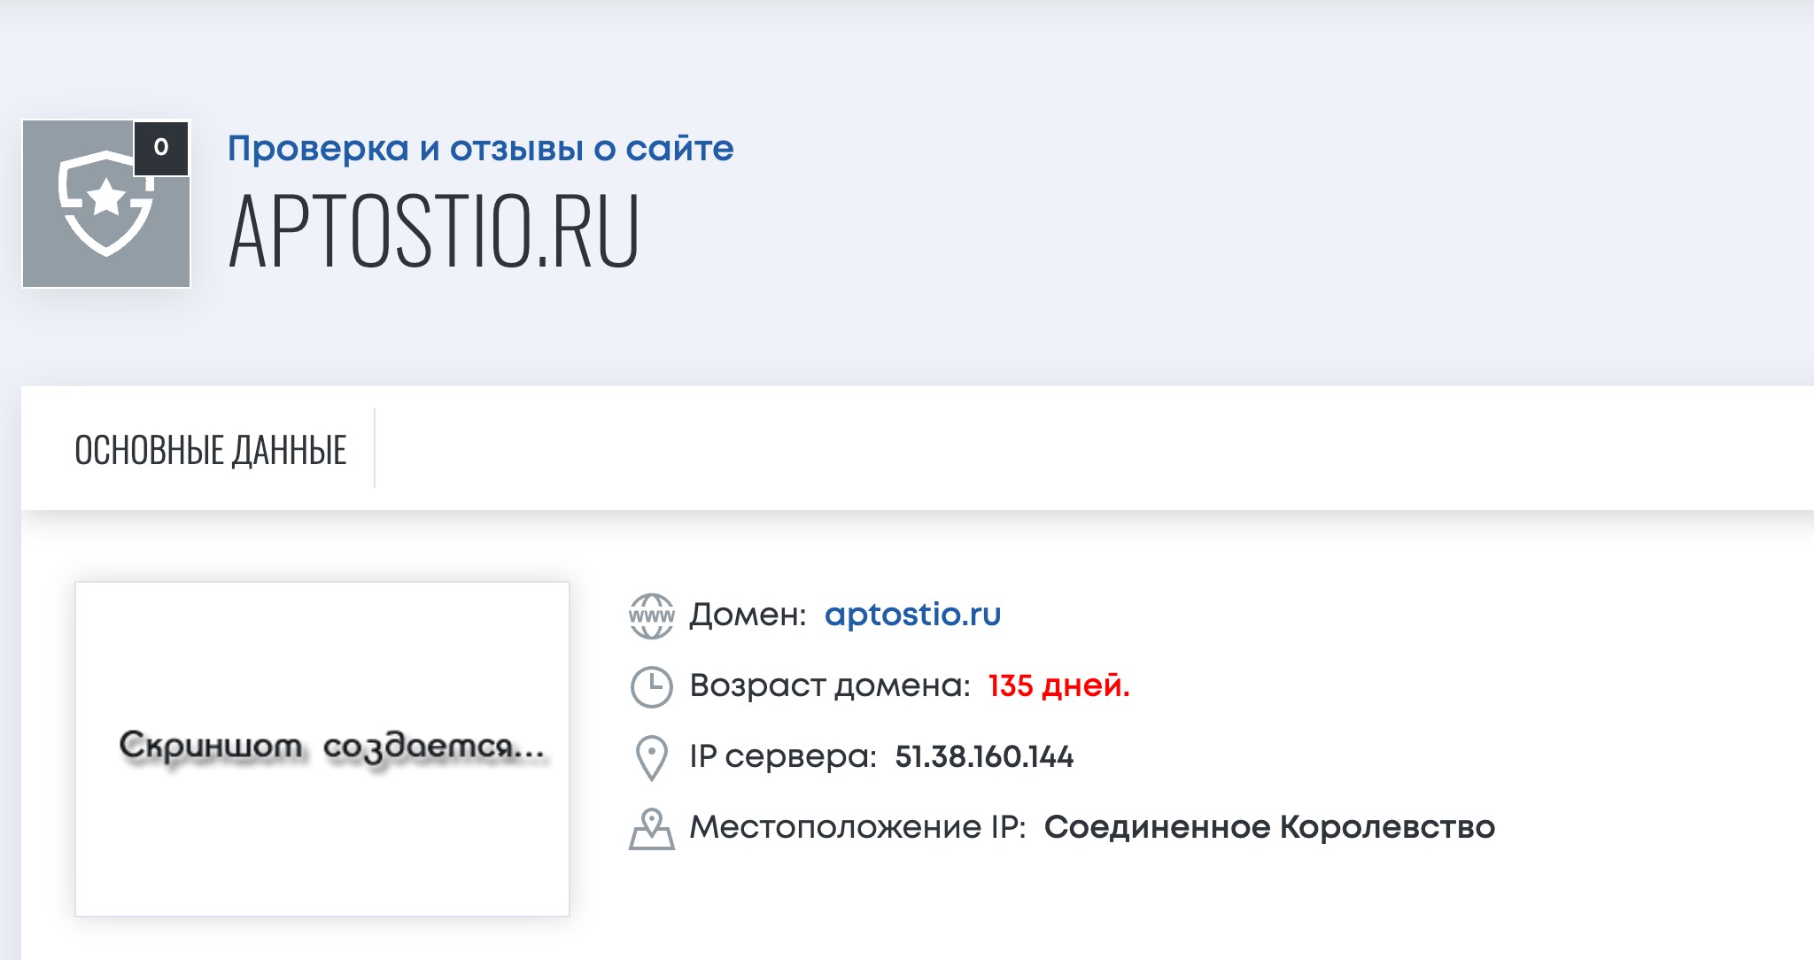Image resolution: width=1814 pixels, height=960 pixels.
Task: Click the 51.38.160.144 IP address value
Action: click(x=984, y=756)
